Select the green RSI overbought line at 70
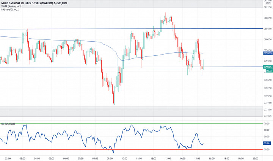 point(131,123)
